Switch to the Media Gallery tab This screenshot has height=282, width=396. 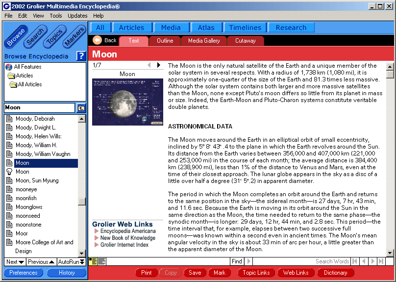point(204,41)
